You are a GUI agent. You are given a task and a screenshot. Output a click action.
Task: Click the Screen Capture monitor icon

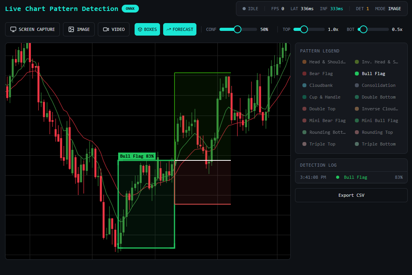pyautogui.click(x=13, y=29)
